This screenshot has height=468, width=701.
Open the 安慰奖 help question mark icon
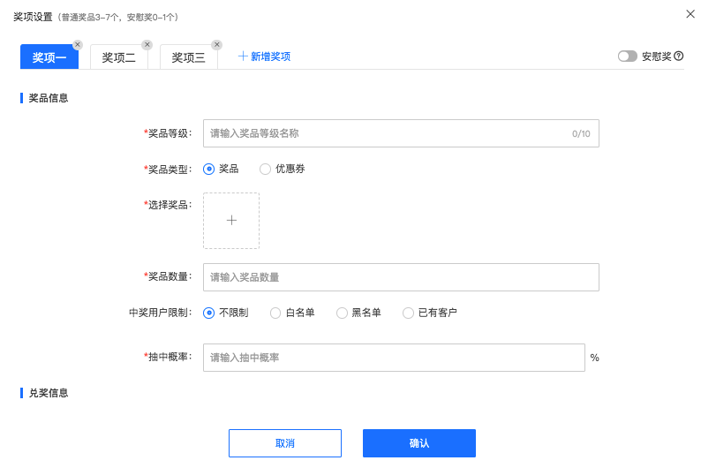(679, 56)
